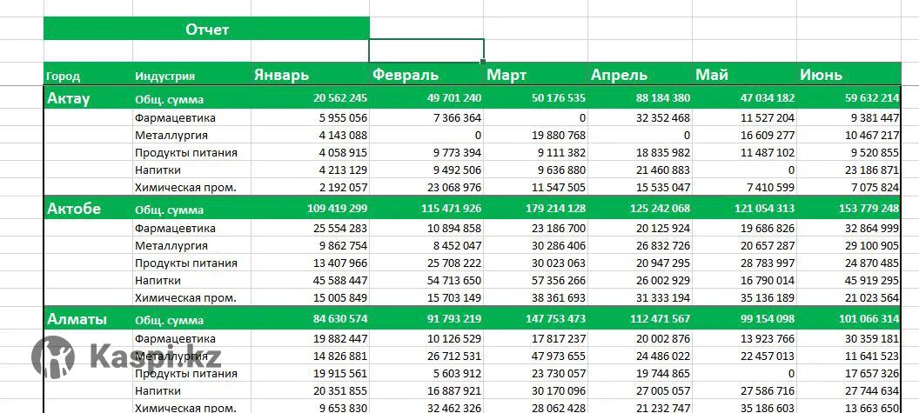Select the green "Отчет" title cell
Image resolution: width=919 pixels, height=413 pixels.
(206, 30)
